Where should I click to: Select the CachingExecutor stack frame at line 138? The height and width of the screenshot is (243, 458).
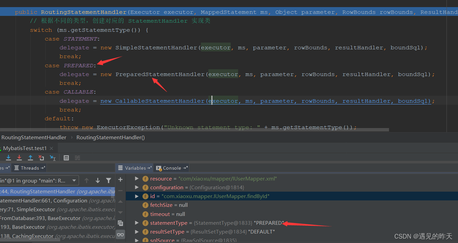(58, 236)
